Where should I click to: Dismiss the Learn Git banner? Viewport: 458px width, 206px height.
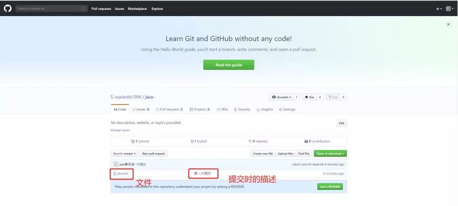[x=448, y=25]
